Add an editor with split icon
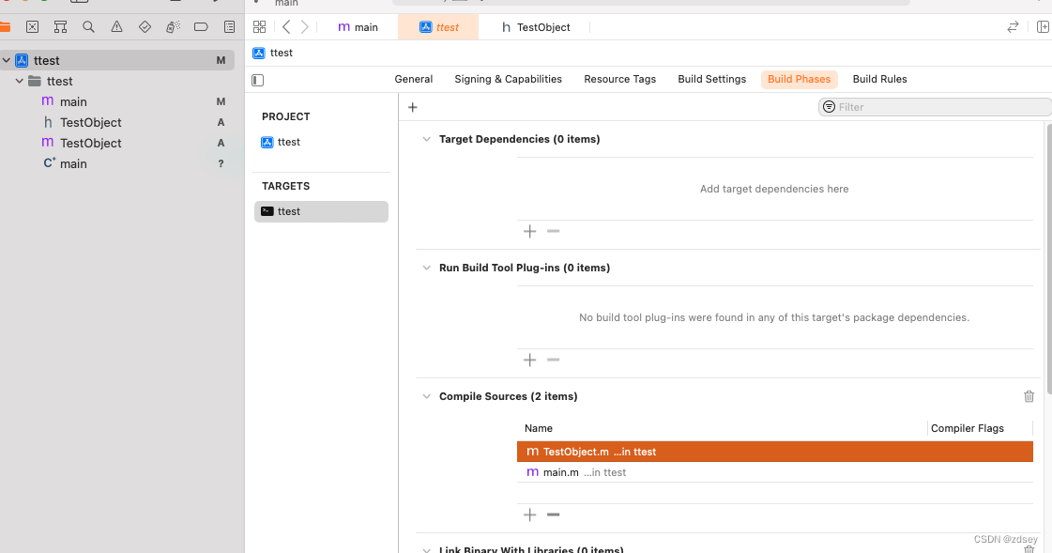 (x=1044, y=27)
